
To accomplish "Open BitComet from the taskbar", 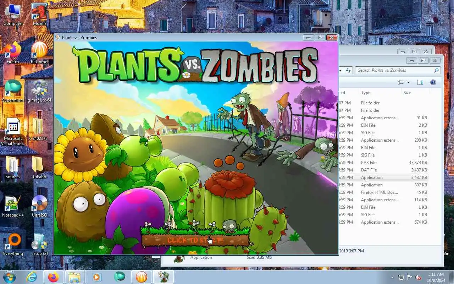I will click(x=142, y=277).
